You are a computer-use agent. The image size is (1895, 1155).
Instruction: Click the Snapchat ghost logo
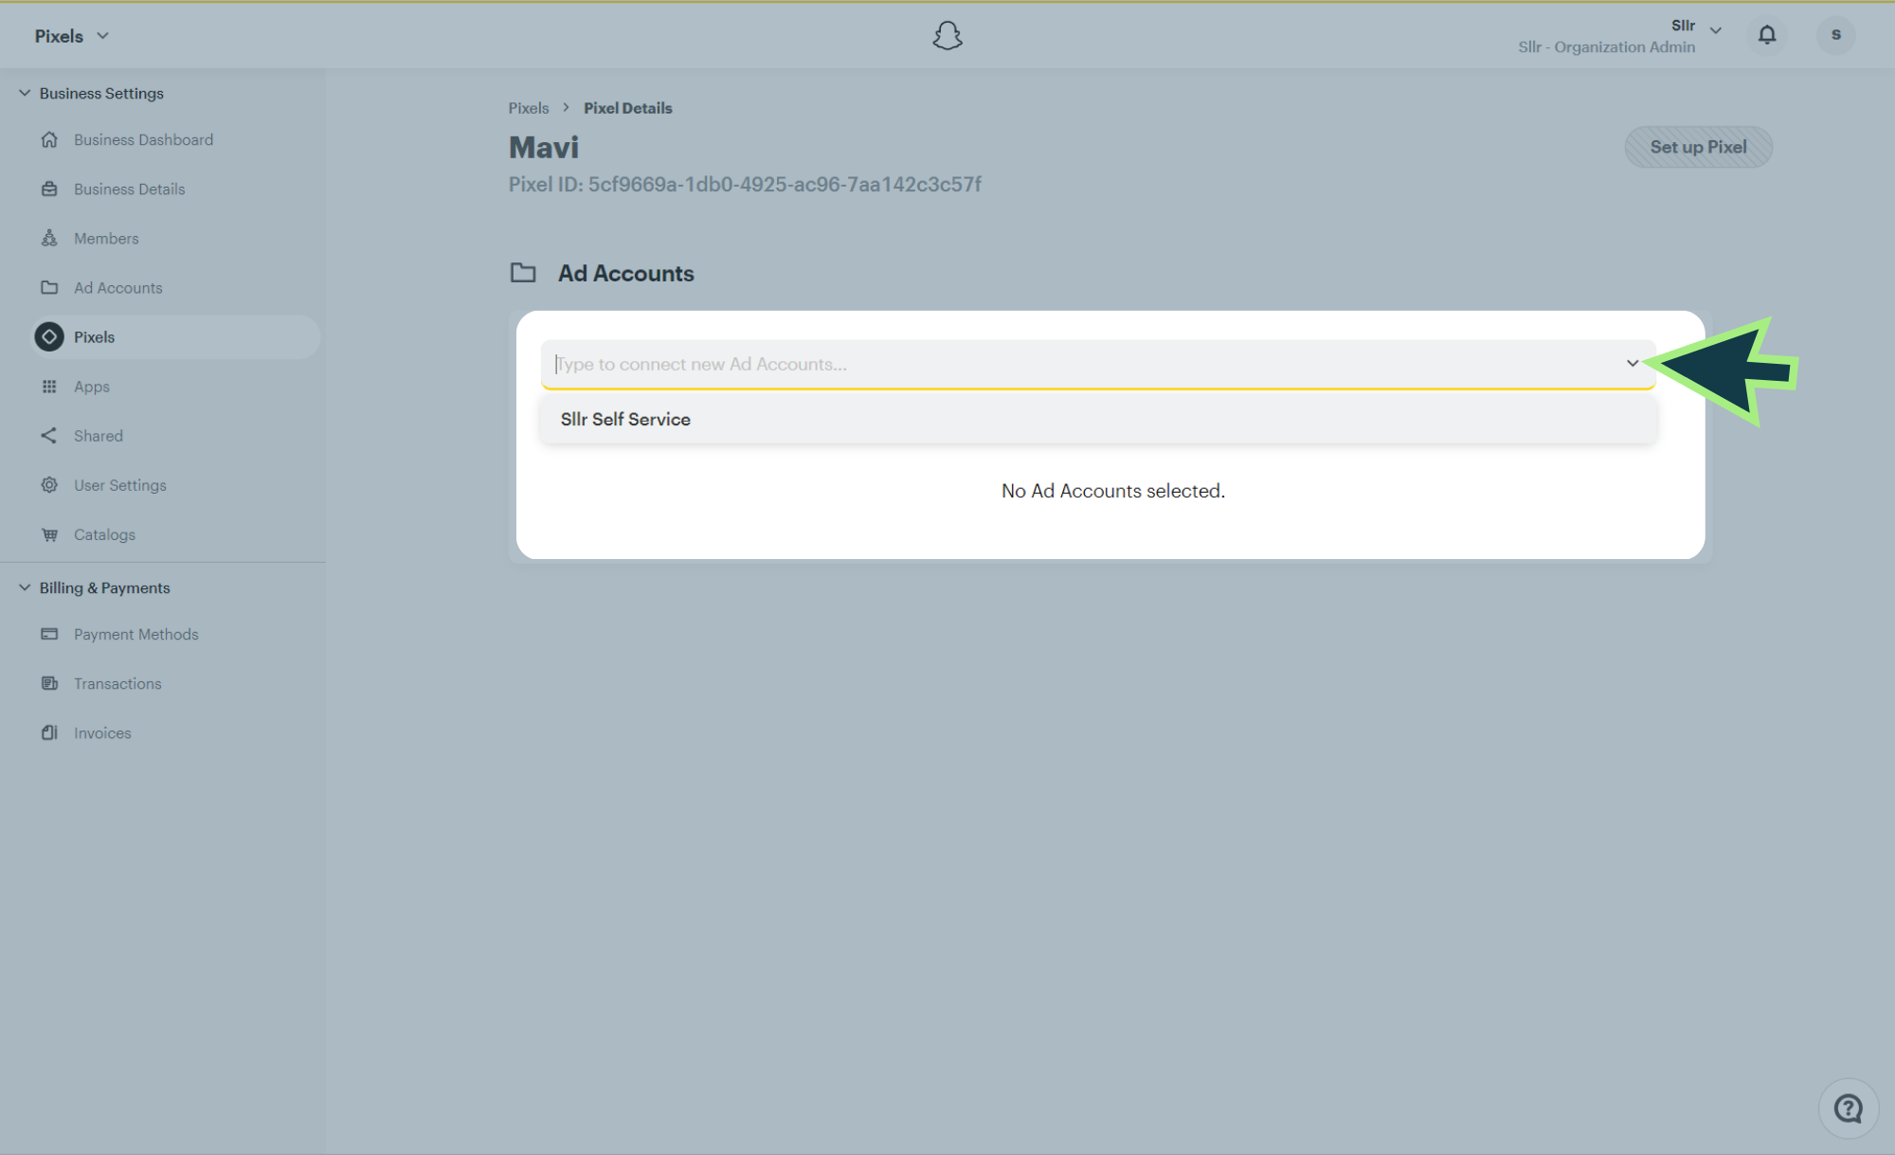tap(947, 36)
